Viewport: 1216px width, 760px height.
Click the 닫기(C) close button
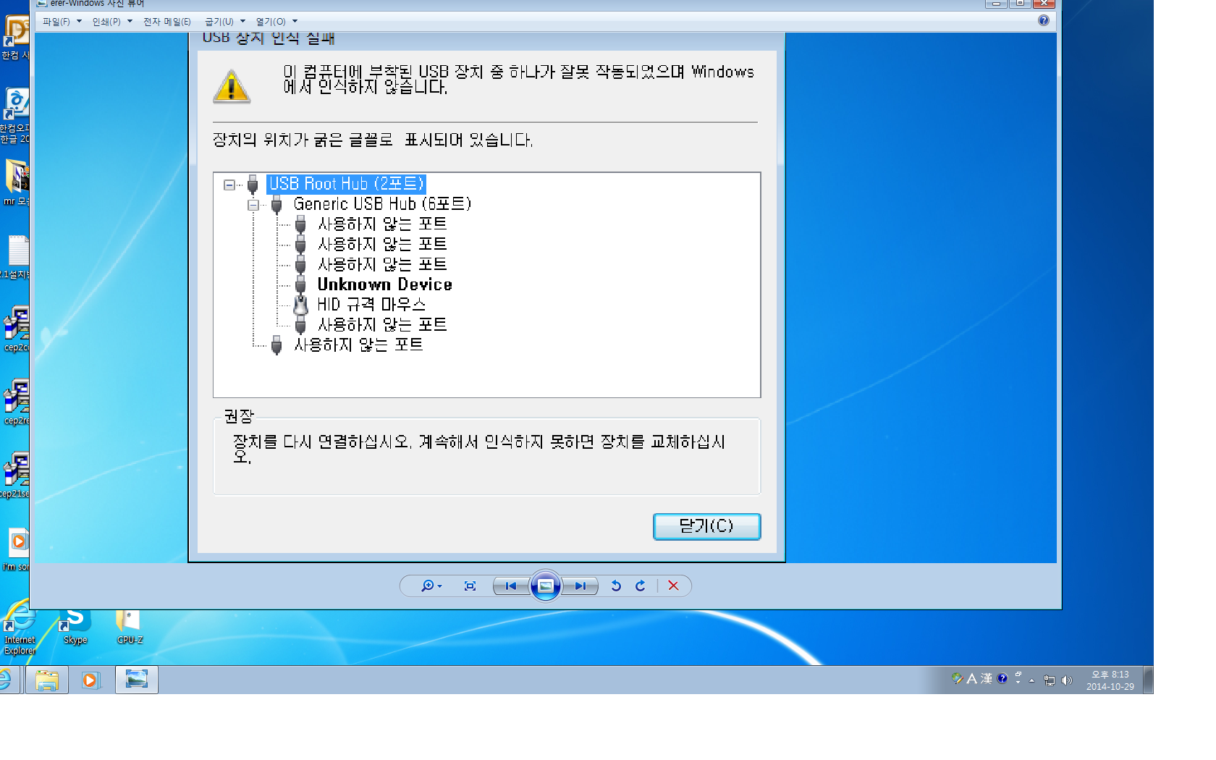[706, 526]
